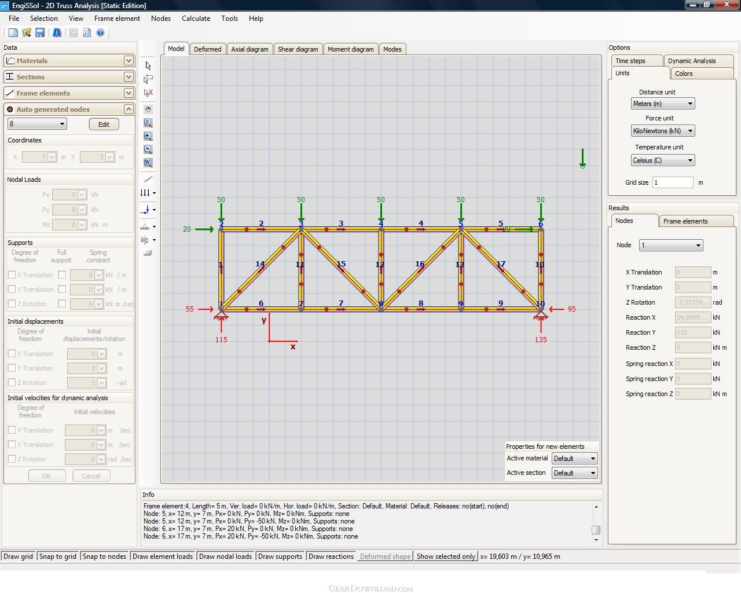Click the Zoom in magnifier tool
741x593 pixels.
pyautogui.click(x=148, y=136)
